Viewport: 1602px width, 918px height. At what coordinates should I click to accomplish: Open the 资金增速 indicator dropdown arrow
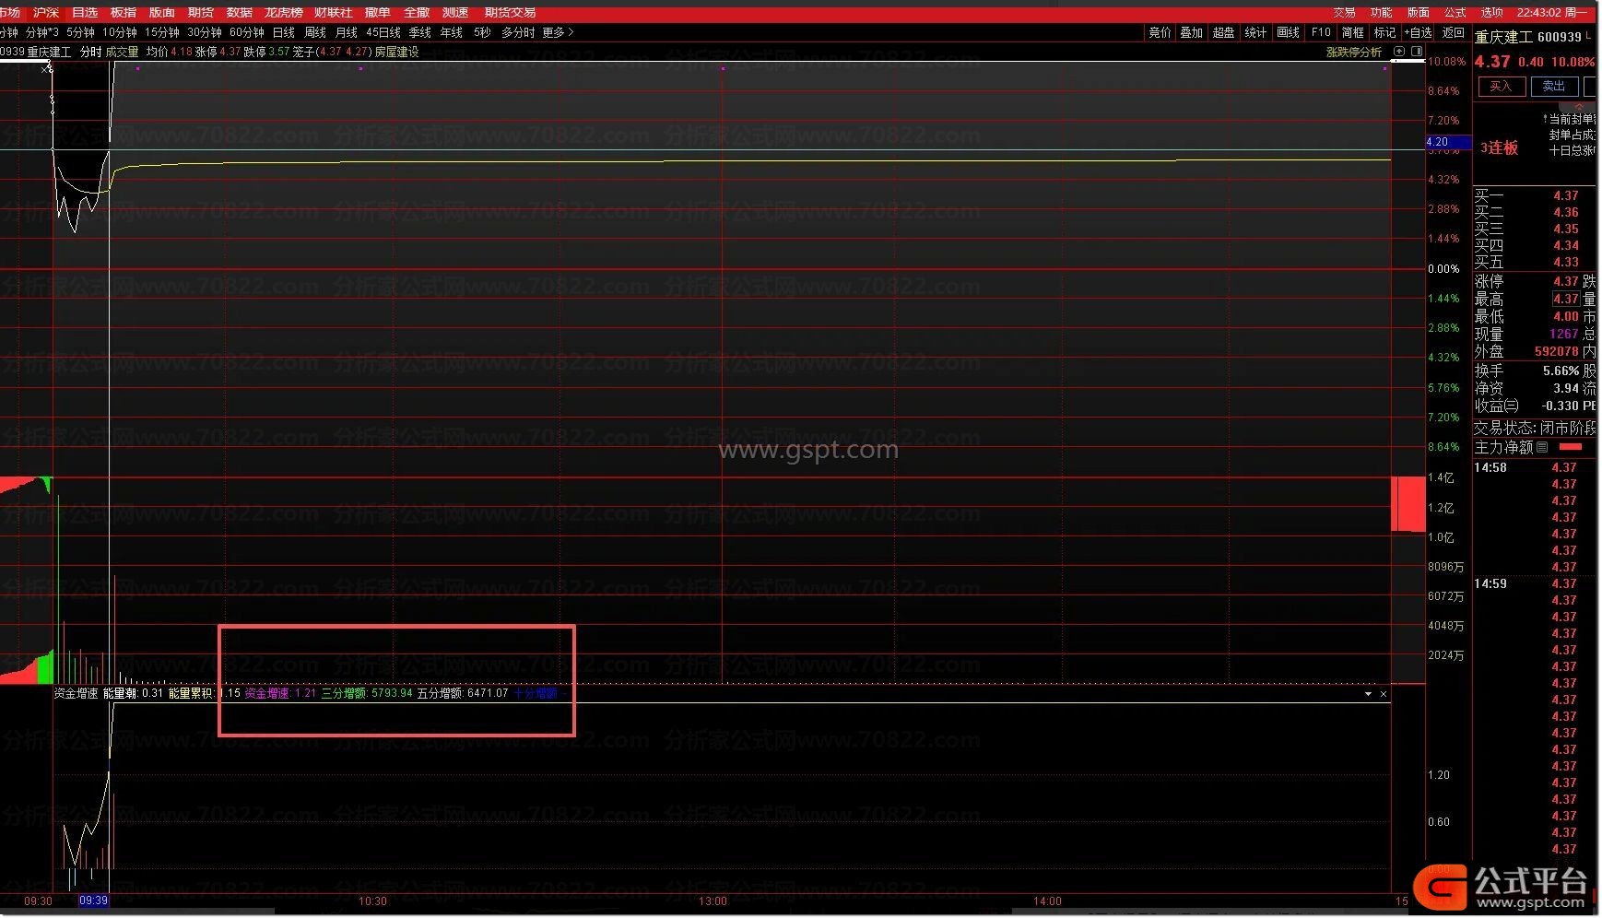tap(1368, 694)
